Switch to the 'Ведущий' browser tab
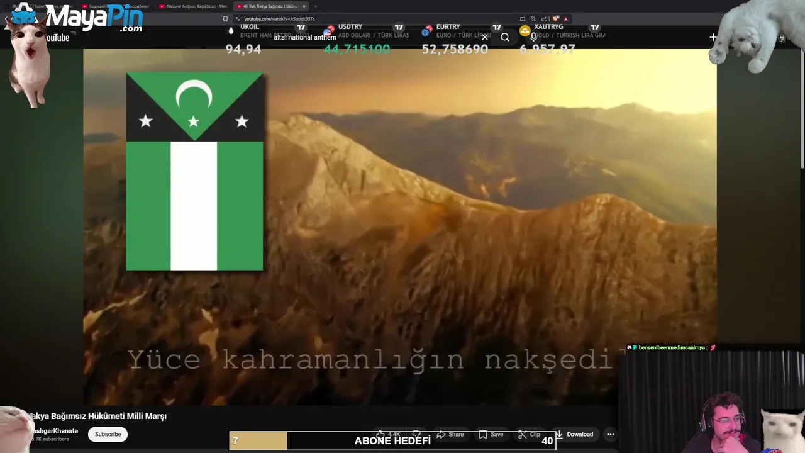805x453 pixels. coord(116,6)
